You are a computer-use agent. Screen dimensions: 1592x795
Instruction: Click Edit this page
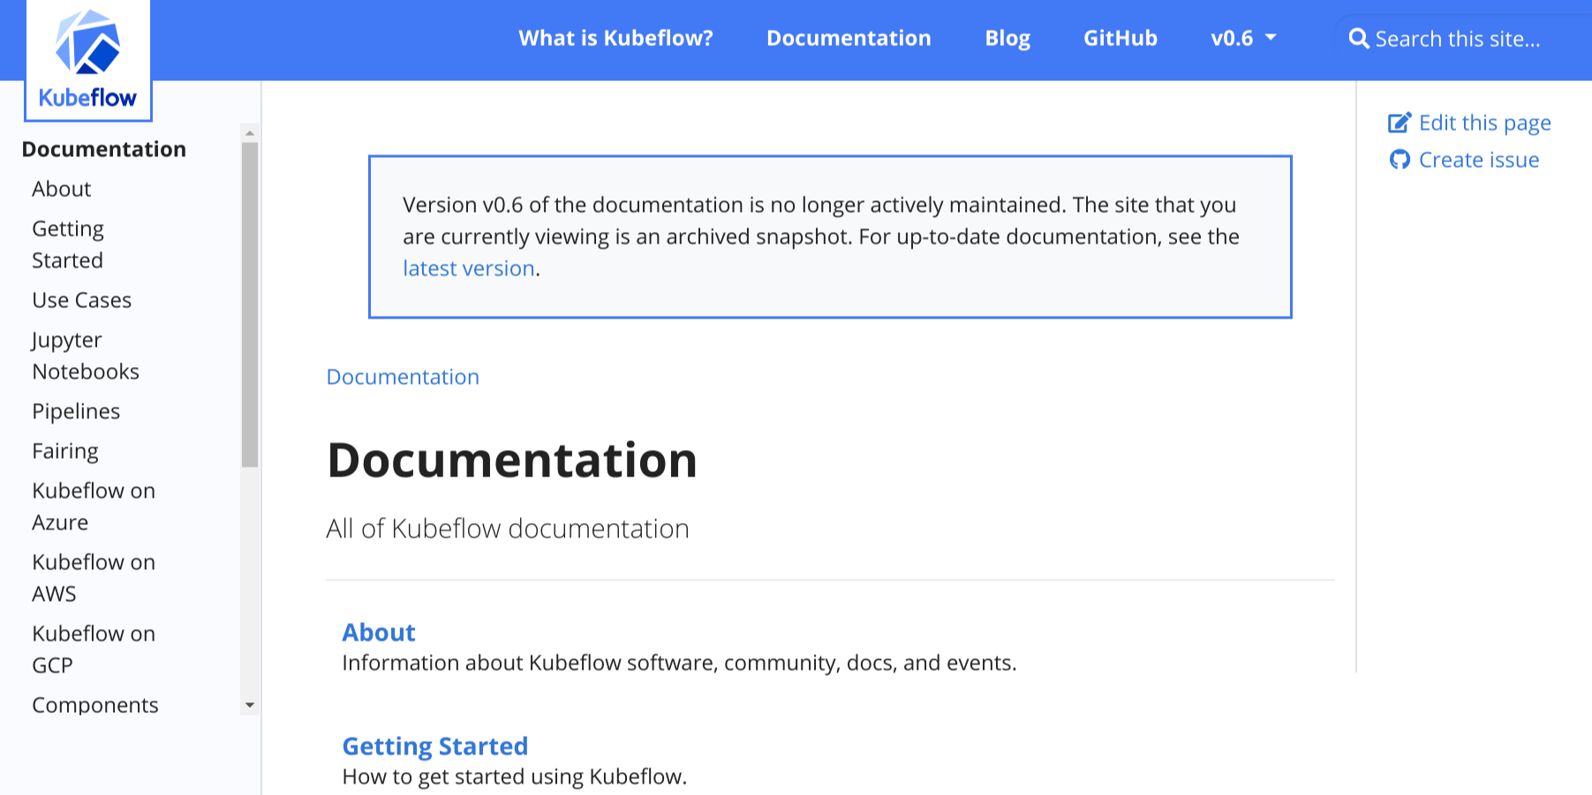click(1484, 122)
